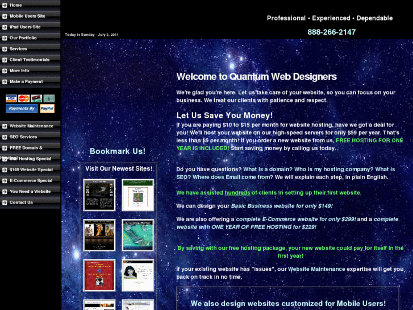This screenshot has width=413, height=310.
Task: Click the Visa card icon
Action: (x=11, y=98)
